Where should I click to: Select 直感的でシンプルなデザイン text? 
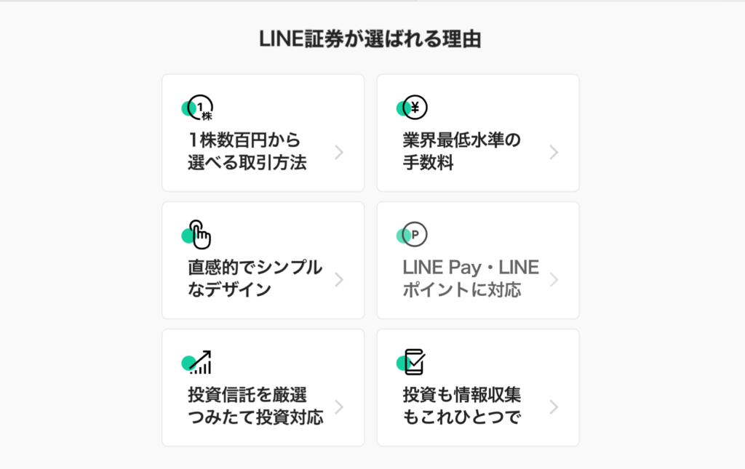click(255, 278)
